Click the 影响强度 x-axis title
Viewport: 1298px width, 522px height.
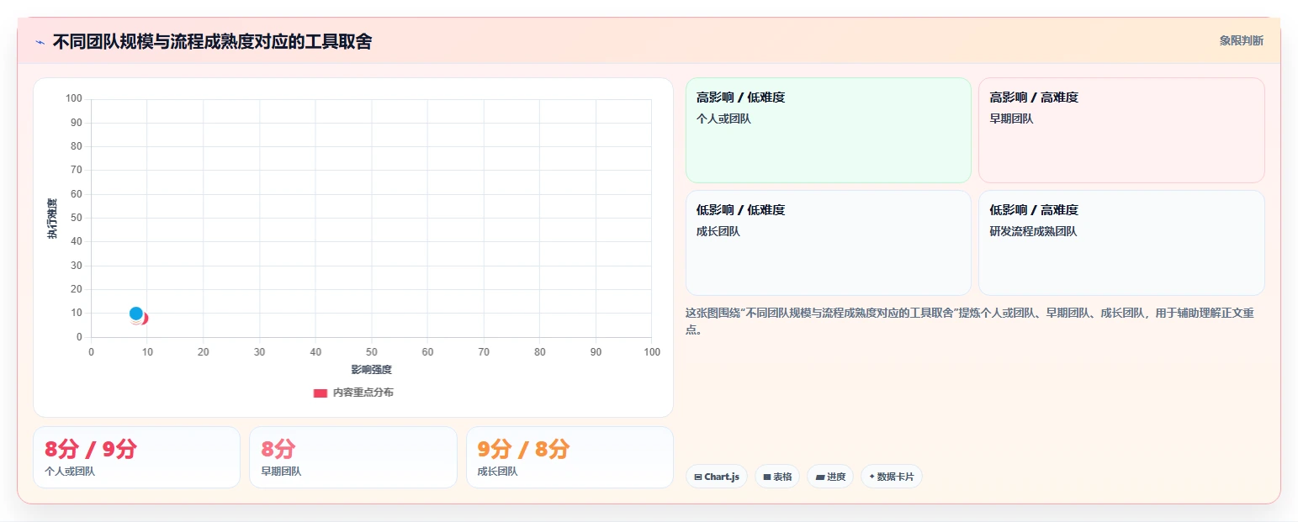(x=371, y=369)
